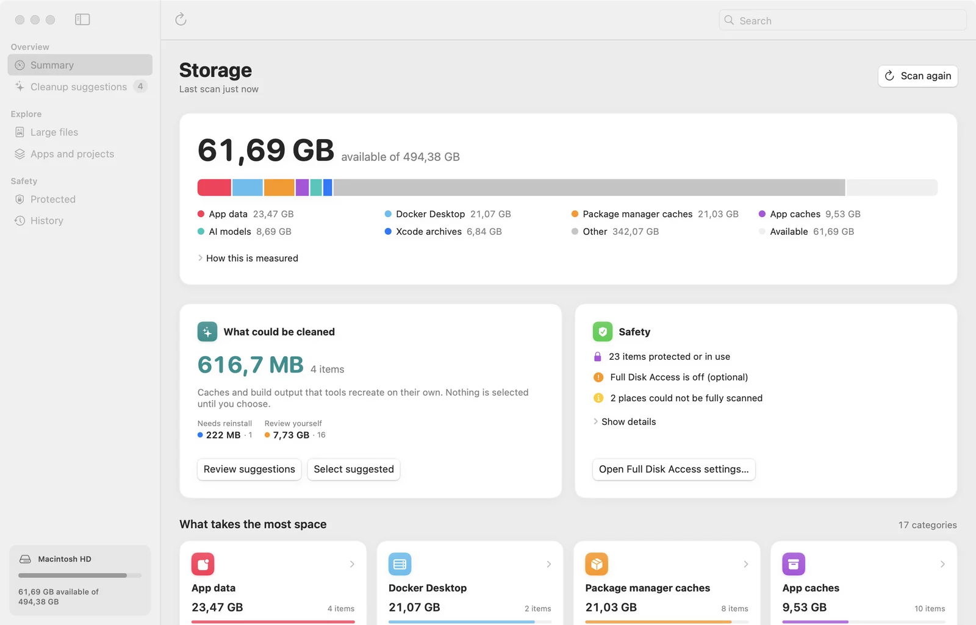
Task: Click the Scan again button
Action: click(918, 76)
